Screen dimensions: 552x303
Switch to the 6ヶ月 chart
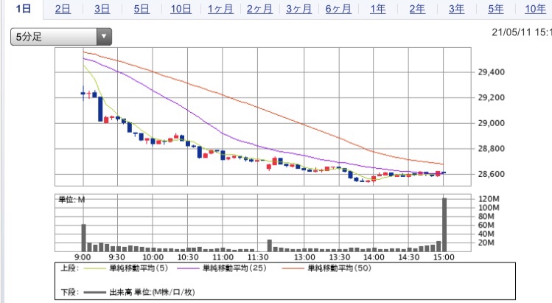click(338, 9)
